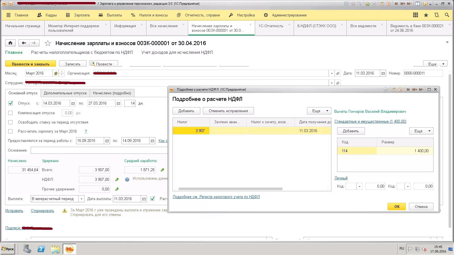Click the Основание input field
The height and width of the screenshot is (255, 454).
point(99,150)
